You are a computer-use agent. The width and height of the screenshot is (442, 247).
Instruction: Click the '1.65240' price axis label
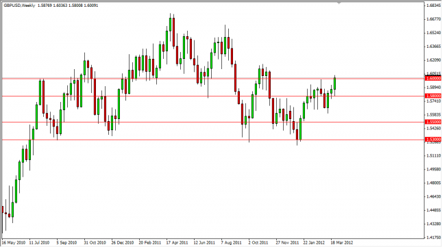coord(434,33)
